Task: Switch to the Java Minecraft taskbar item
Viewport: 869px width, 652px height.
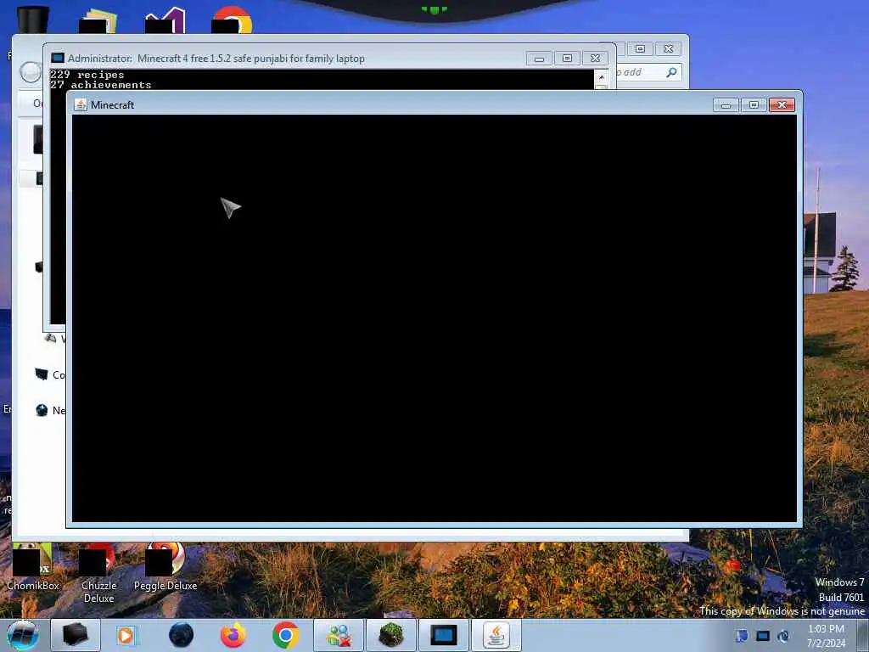Action: pos(496,635)
